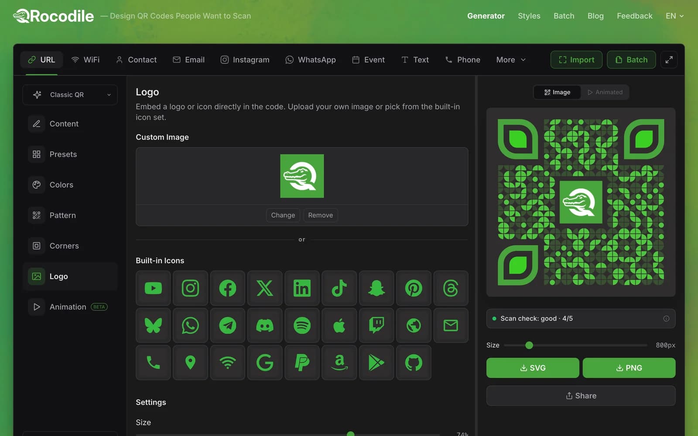Switch preview to Image mode
The height and width of the screenshot is (436, 698).
(557, 92)
